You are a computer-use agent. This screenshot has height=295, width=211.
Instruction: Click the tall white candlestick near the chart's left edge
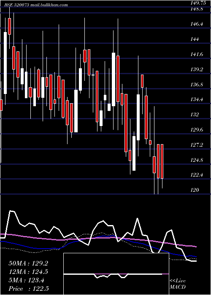tap(5, 63)
